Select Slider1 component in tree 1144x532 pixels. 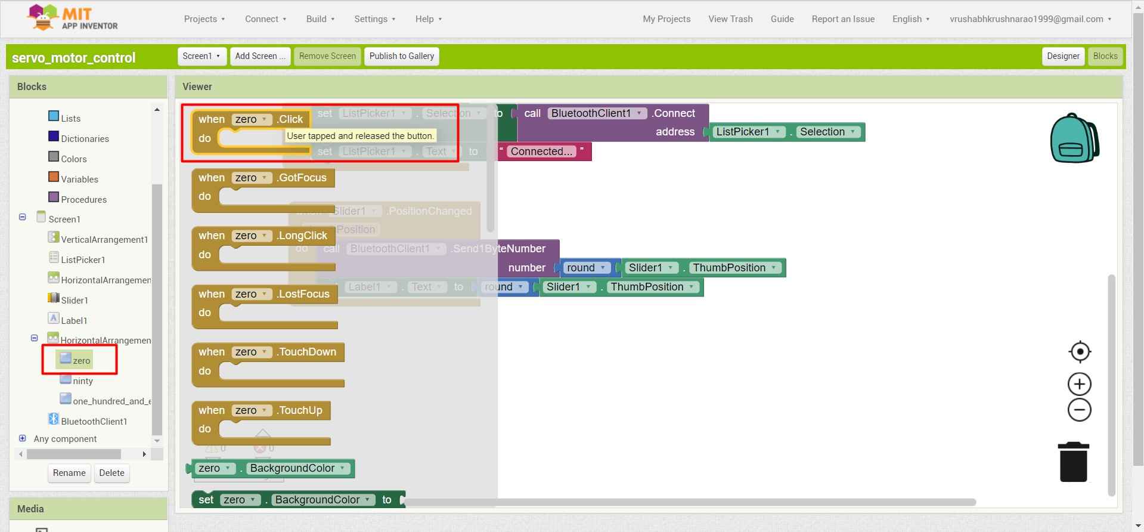point(68,299)
